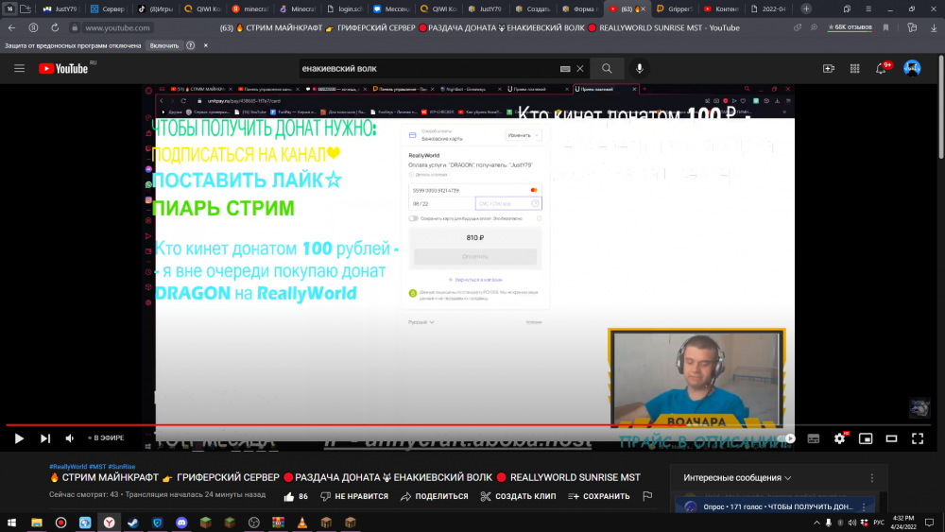Go to the YouTube home logo
This screenshot has height=532, width=945.
63,69
